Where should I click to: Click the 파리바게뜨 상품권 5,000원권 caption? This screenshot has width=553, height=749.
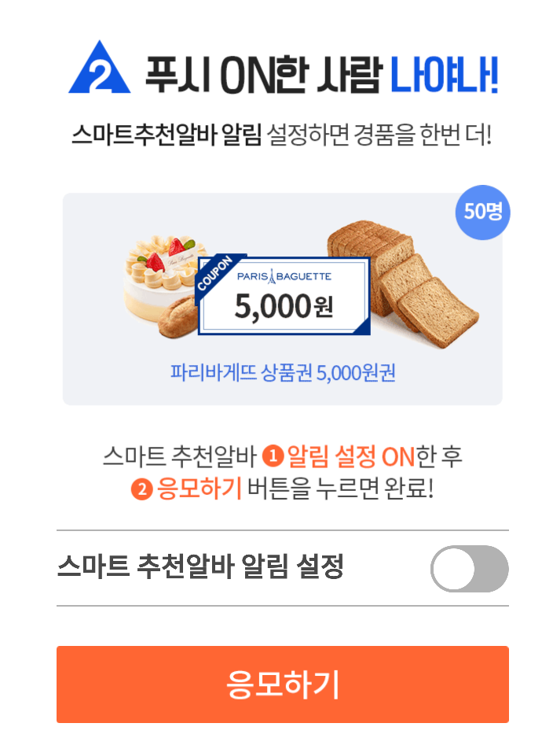tap(283, 372)
